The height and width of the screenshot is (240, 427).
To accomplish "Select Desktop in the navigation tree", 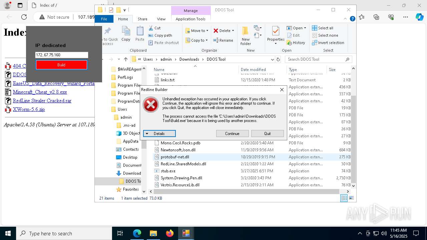I will pos(130,157).
